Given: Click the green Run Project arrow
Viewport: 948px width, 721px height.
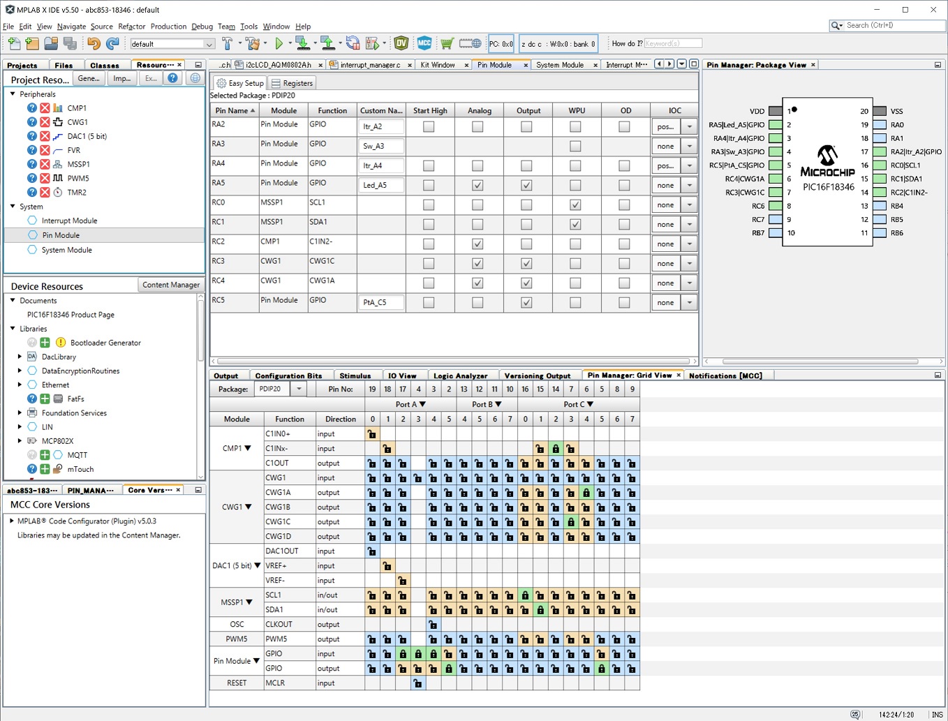Looking at the screenshot, I should [x=279, y=43].
